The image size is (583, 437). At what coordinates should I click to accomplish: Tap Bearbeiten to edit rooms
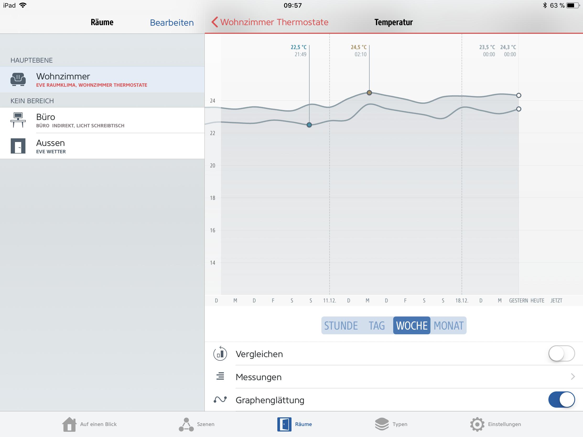tap(172, 23)
